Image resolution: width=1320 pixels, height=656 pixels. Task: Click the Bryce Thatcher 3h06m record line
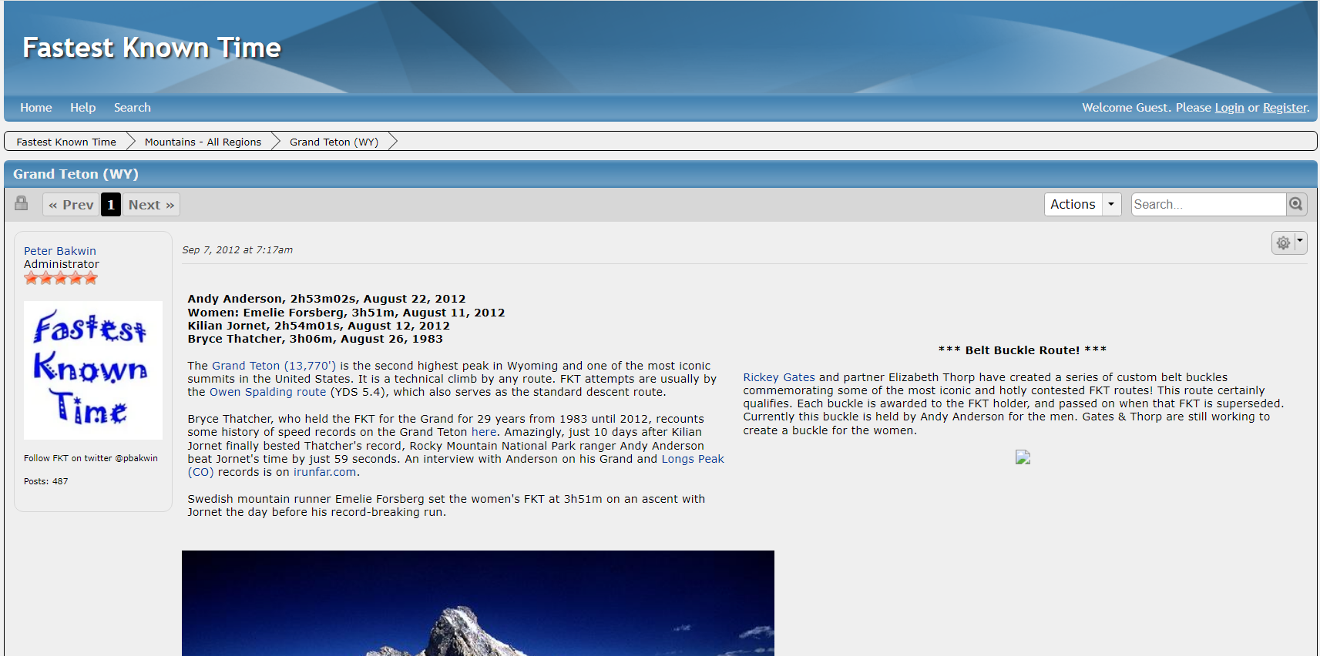315,339
